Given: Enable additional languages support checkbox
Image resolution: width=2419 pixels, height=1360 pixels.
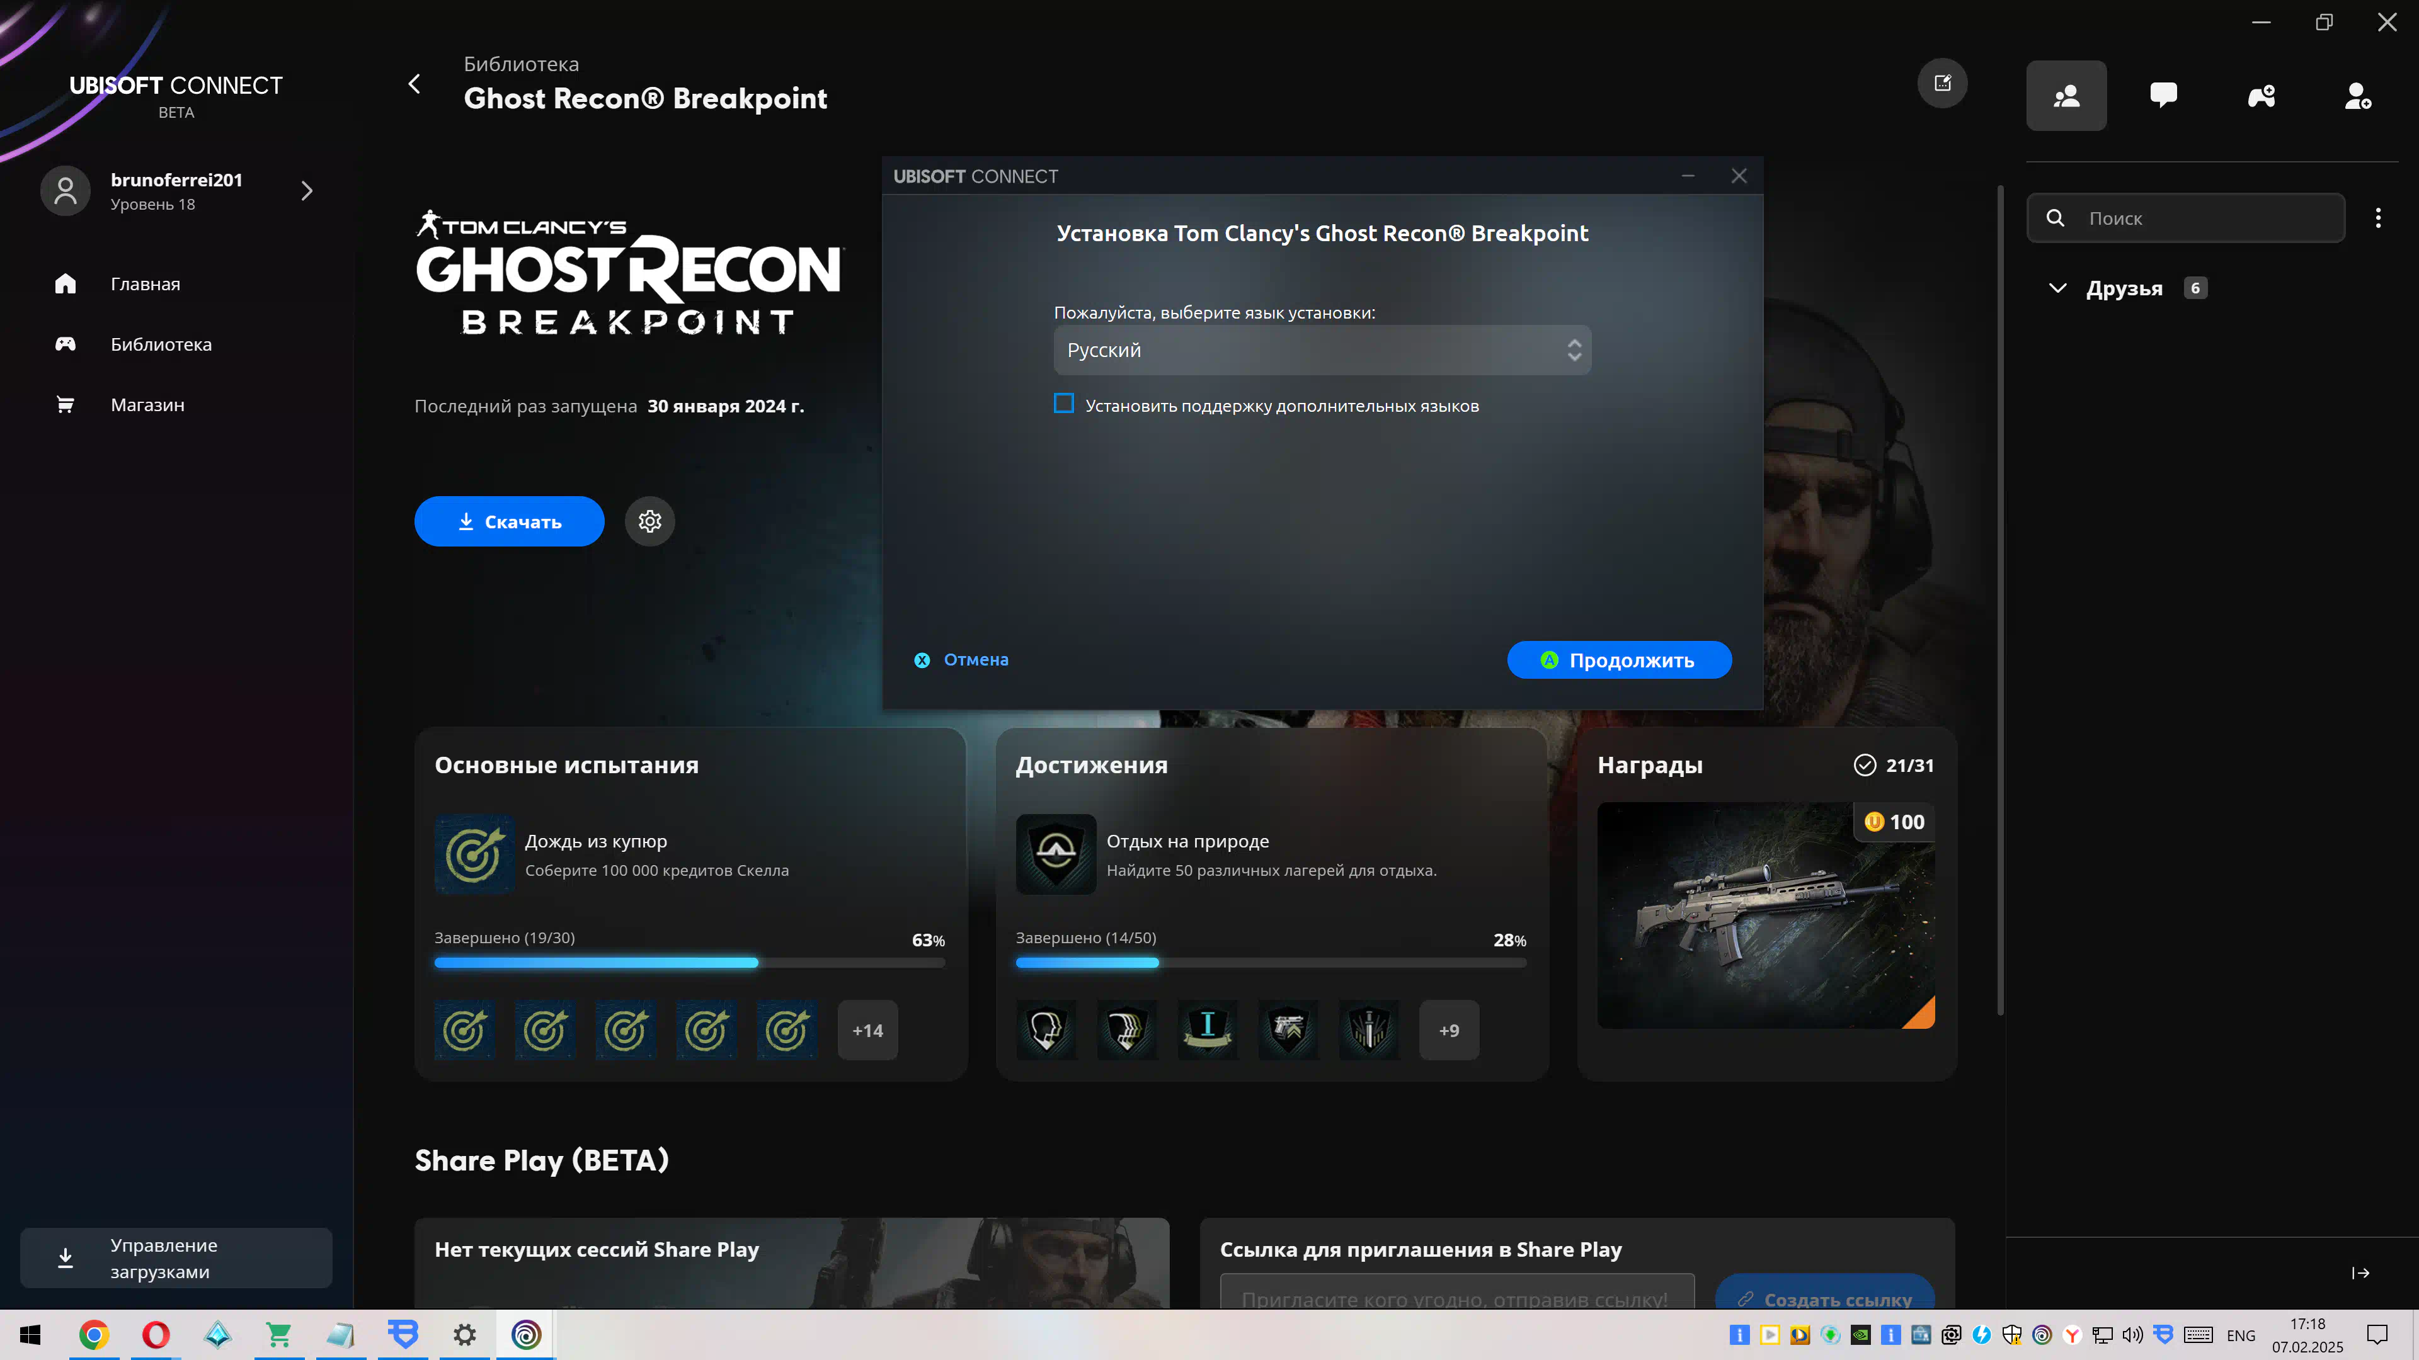Looking at the screenshot, I should [x=1064, y=404].
